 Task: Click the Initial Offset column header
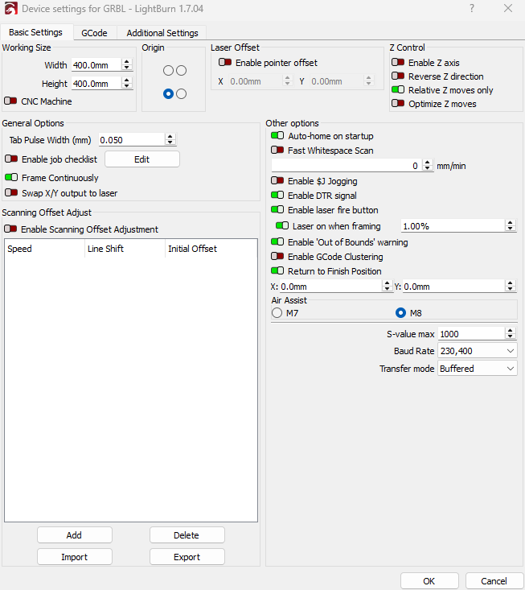pyautogui.click(x=211, y=249)
